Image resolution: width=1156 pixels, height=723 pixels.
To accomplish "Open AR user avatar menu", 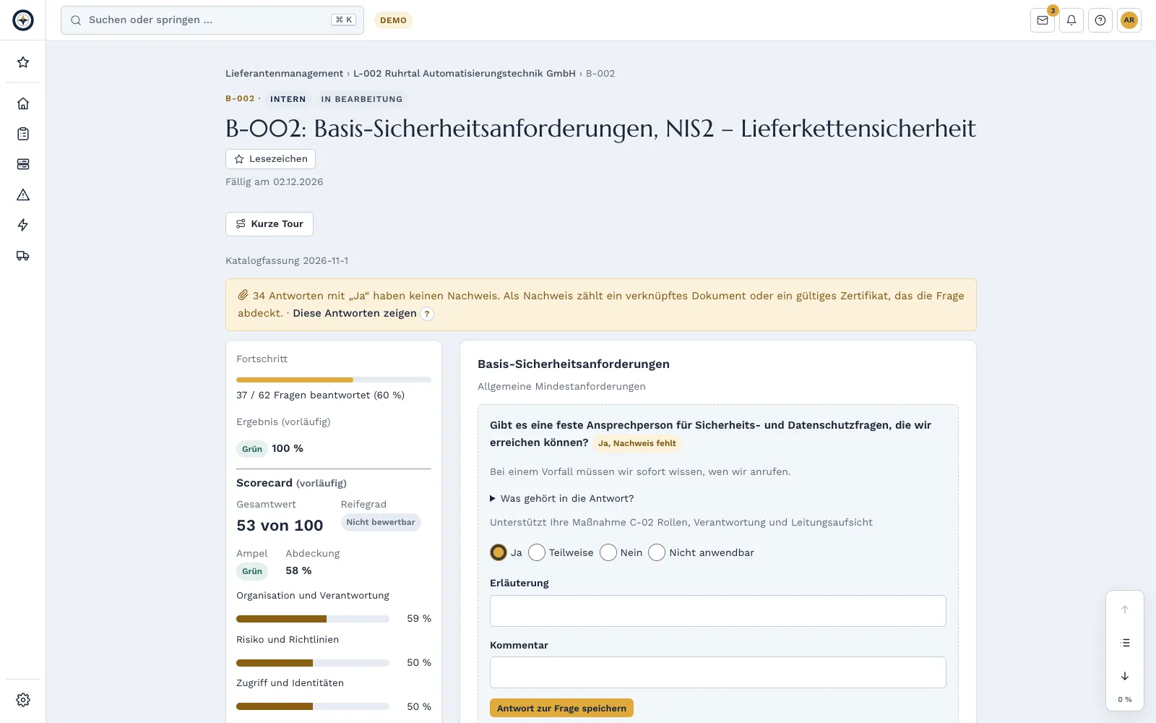I will pyautogui.click(x=1129, y=20).
